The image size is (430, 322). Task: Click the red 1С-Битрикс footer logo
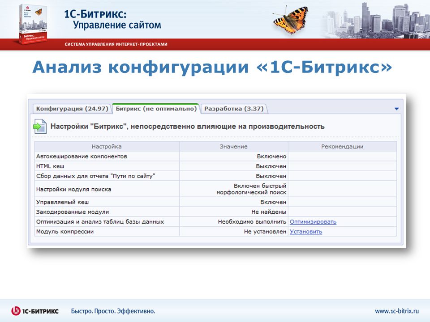point(35,311)
